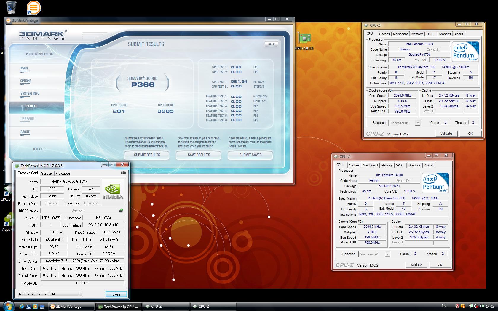Image resolution: width=498 pixels, height=311 pixels.
Task: Click Validate in the lower CPU-Z window
Action: (416, 265)
